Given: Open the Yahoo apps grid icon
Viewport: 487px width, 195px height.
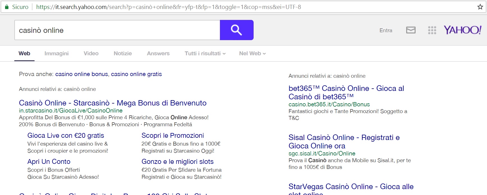Looking at the screenshot, I should (x=432, y=30).
